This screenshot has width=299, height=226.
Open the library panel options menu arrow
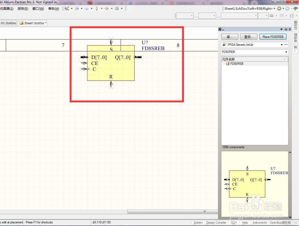[x=281, y=29]
